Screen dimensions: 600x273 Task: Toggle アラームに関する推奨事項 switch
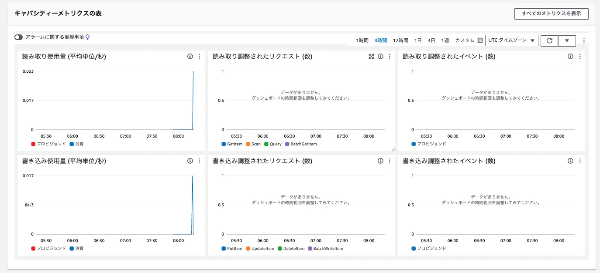click(x=18, y=37)
